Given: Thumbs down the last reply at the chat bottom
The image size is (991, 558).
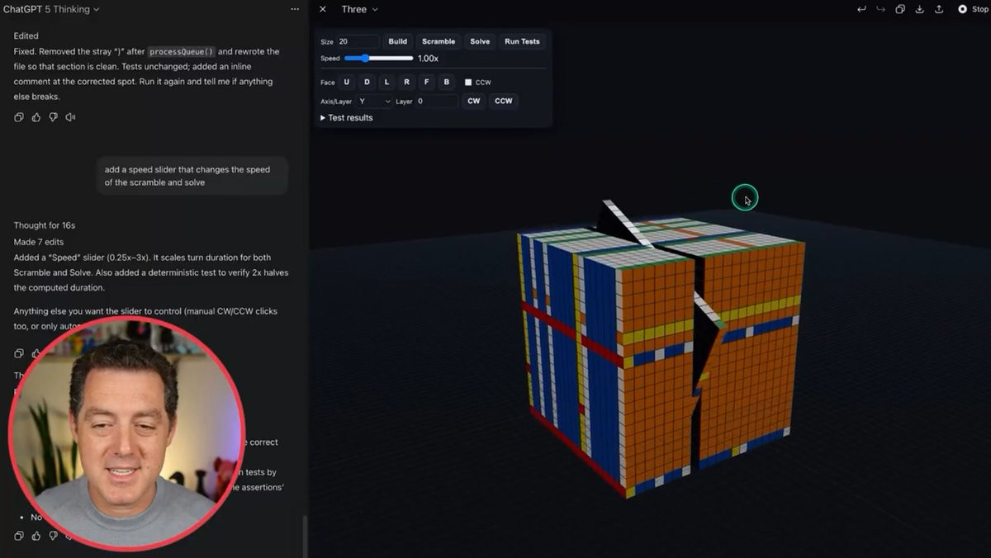Looking at the screenshot, I should [54, 536].
